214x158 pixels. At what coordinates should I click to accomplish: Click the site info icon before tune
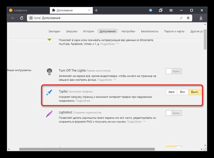(31, 18)
